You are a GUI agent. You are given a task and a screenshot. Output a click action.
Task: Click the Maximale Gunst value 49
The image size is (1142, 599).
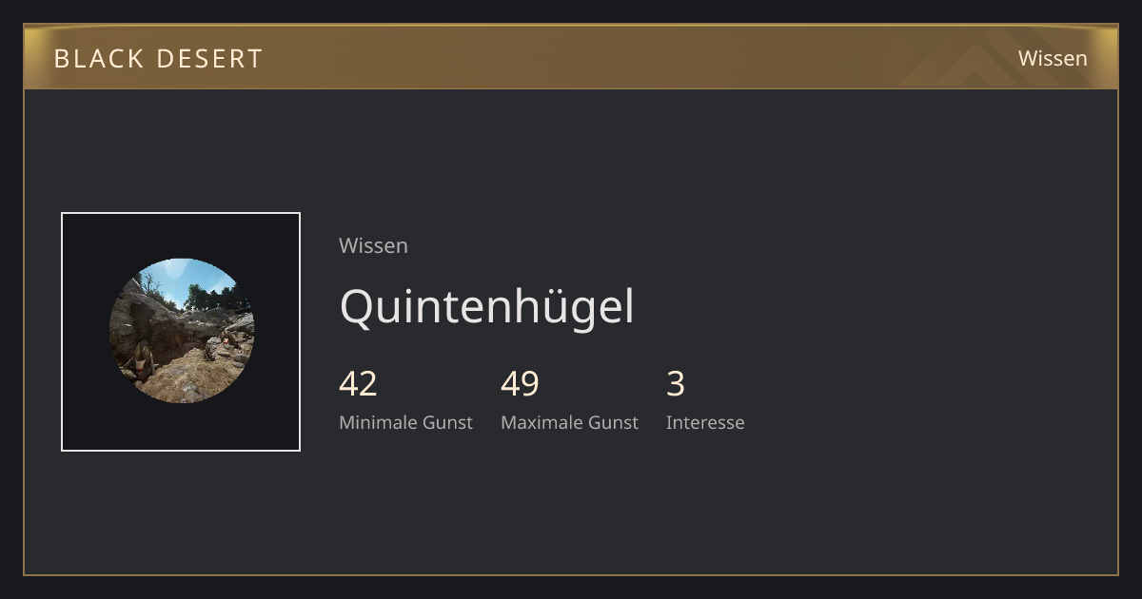point(520,383)
